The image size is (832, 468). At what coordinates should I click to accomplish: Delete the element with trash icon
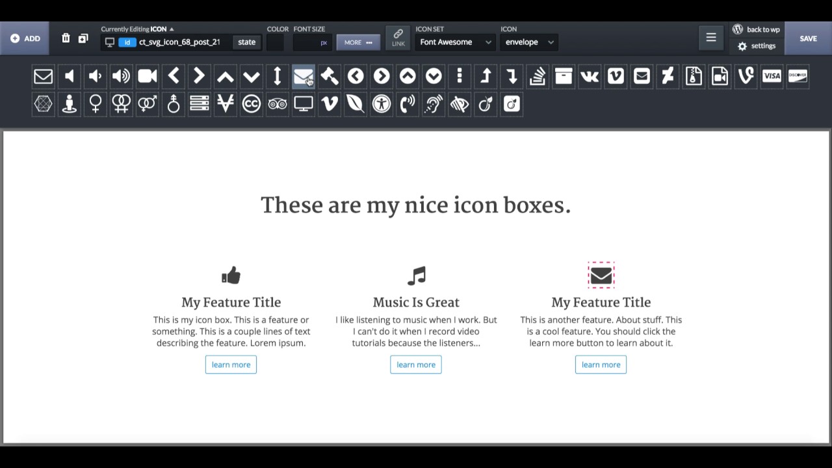[x=66, y=38]
